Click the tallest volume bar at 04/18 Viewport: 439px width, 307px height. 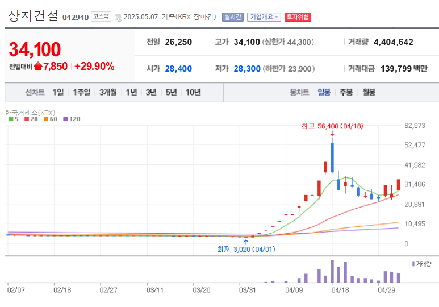(x=332, y=271)
